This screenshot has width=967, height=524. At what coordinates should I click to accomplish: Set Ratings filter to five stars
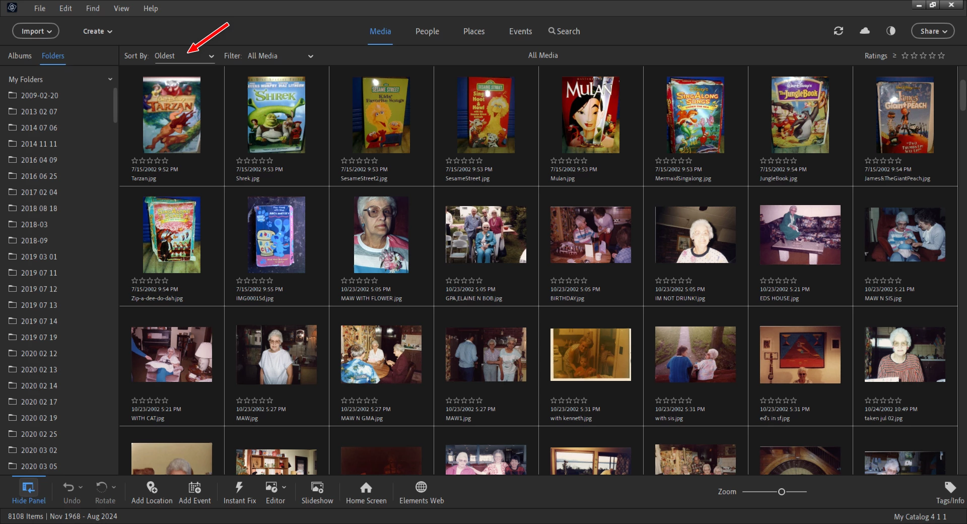pyautogui.click(x=941, y=55)
